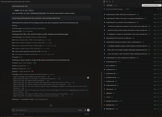Viewport: 162px width, 117px height.
Task: Open the main branch selector below input
Action: [15, 114]
